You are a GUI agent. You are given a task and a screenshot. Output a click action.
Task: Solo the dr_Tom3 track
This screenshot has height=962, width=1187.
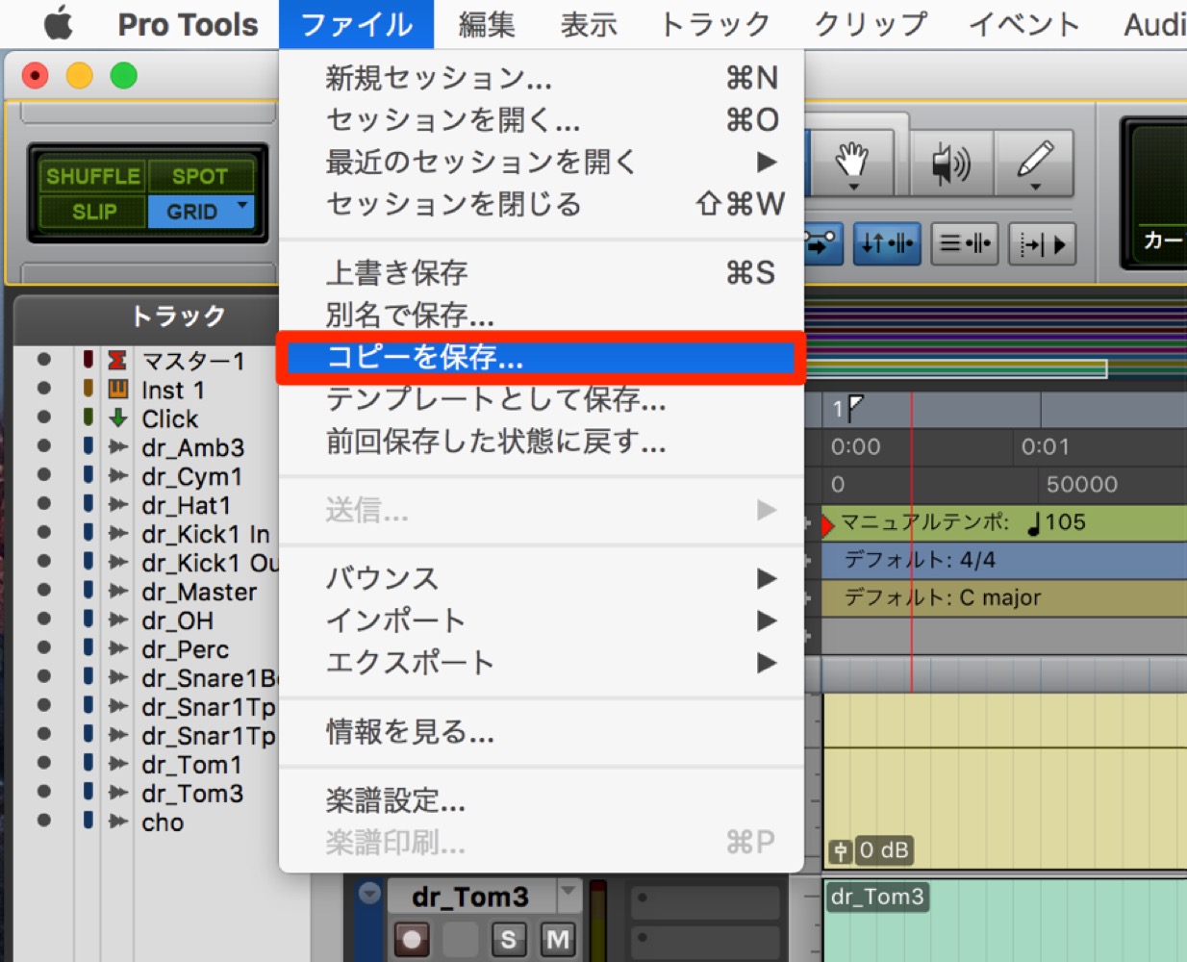pos(508,939)
